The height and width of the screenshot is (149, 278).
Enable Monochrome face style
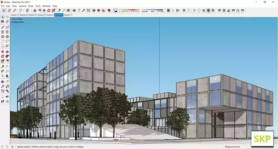tap(213, 10)
